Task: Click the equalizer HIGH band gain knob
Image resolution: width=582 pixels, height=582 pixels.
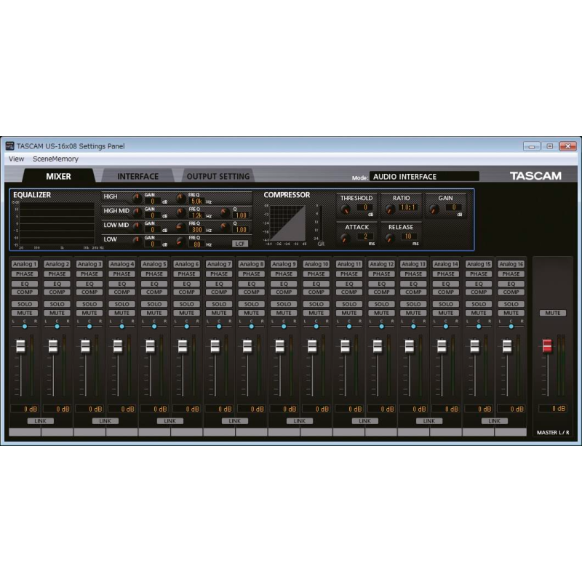Action: 137,198
